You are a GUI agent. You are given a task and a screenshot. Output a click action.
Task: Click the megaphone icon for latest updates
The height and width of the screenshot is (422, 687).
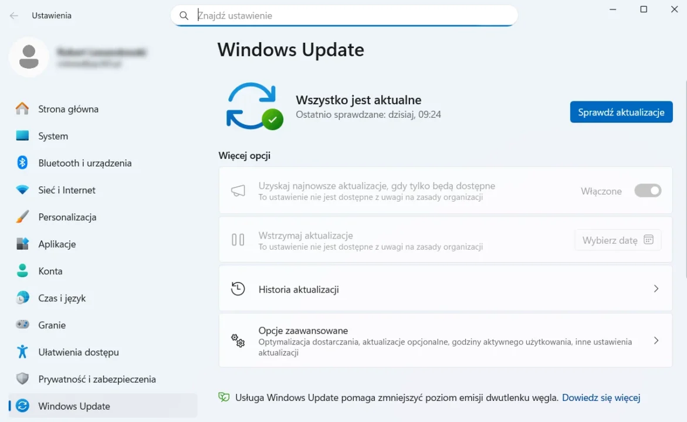click(238, 191)
